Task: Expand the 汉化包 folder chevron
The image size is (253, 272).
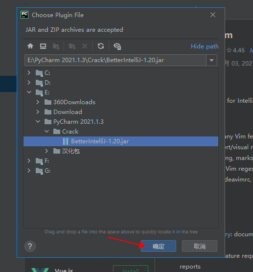Action: coord(46,151)
